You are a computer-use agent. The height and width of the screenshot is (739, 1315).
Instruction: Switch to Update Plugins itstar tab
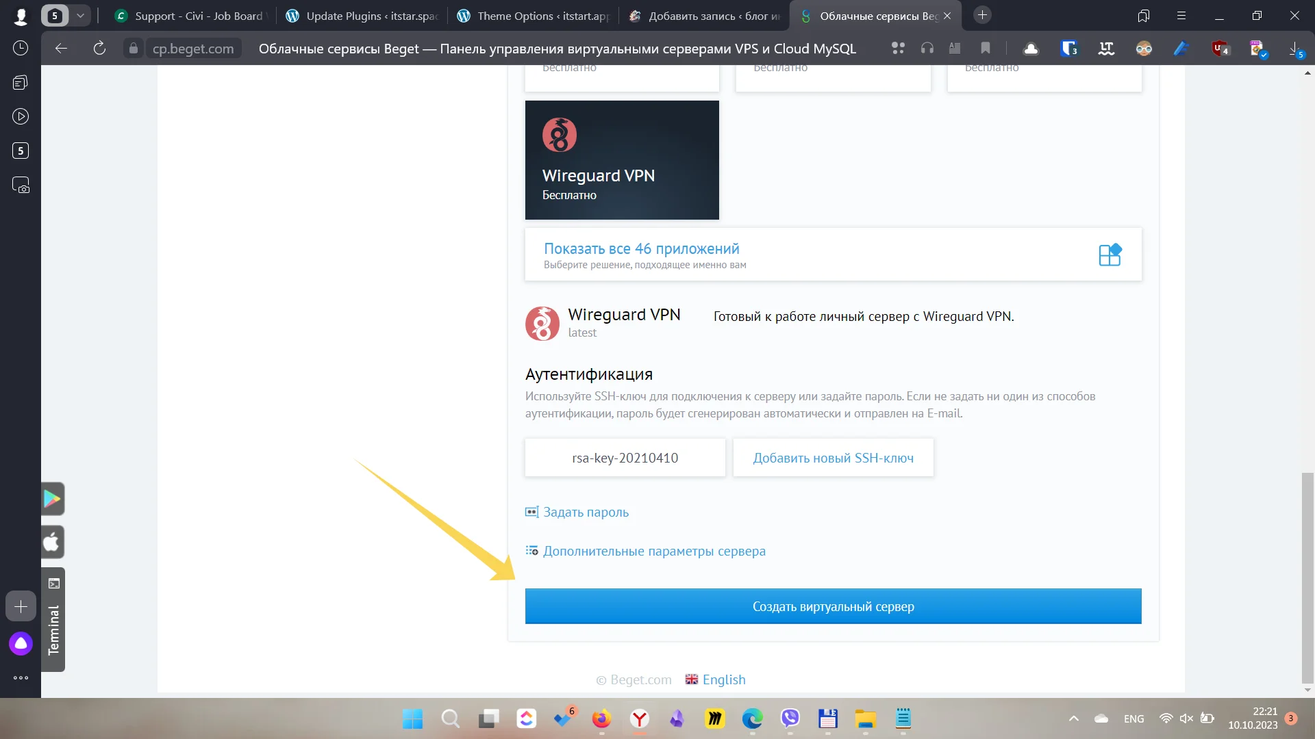click(362, 16)
